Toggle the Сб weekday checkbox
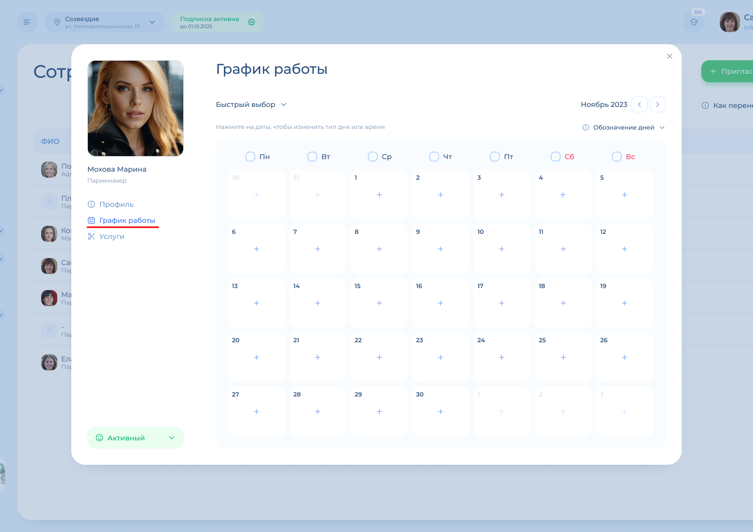The image size is (753, 532). point(556,157)
